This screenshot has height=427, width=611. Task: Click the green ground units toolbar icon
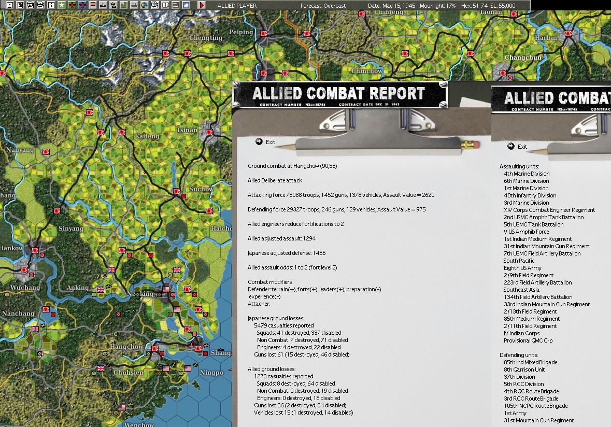pos(134,5)
